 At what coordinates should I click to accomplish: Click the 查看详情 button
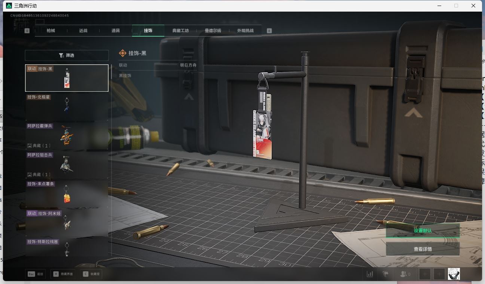click(423, 249)
